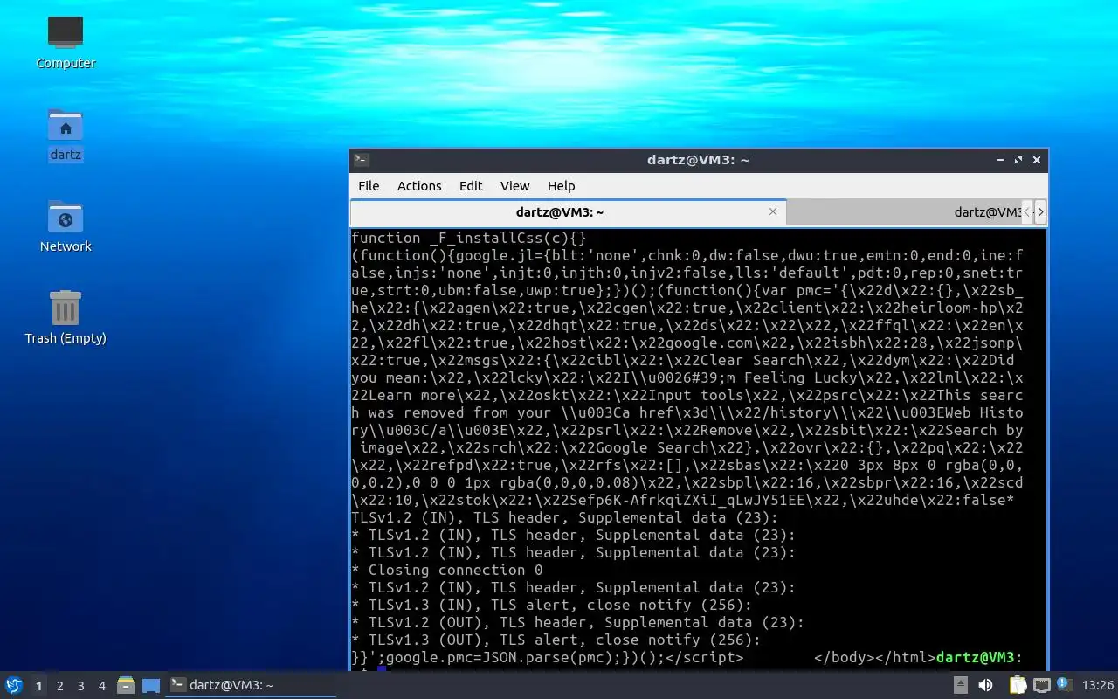Switch to workspace 1
This screenshot has height=699, width=1118.
[38, 686]
